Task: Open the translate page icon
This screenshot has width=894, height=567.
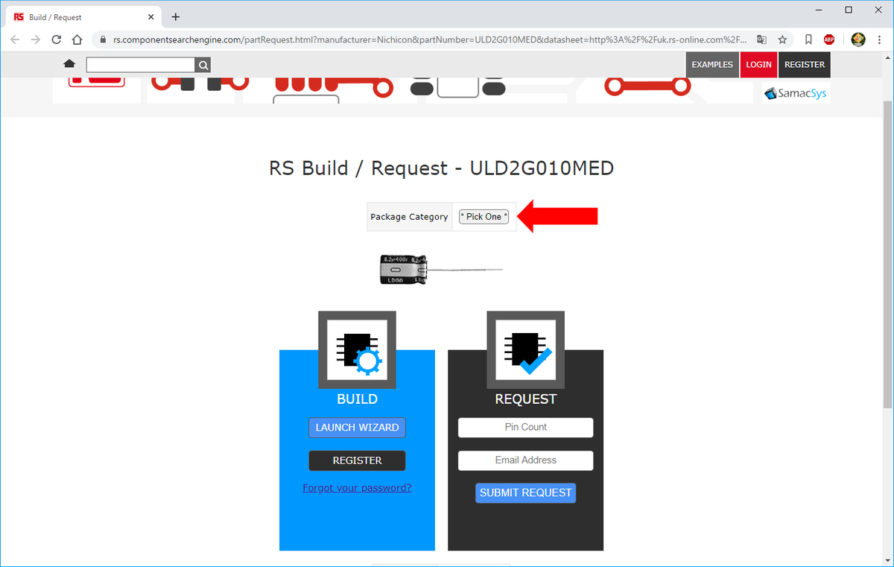Action: point(761,39)
